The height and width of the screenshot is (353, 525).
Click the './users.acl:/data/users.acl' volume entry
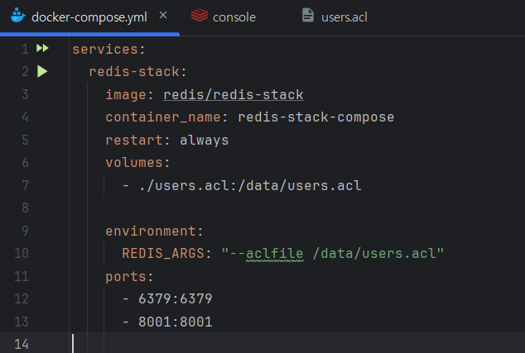[x=250, y=185]
